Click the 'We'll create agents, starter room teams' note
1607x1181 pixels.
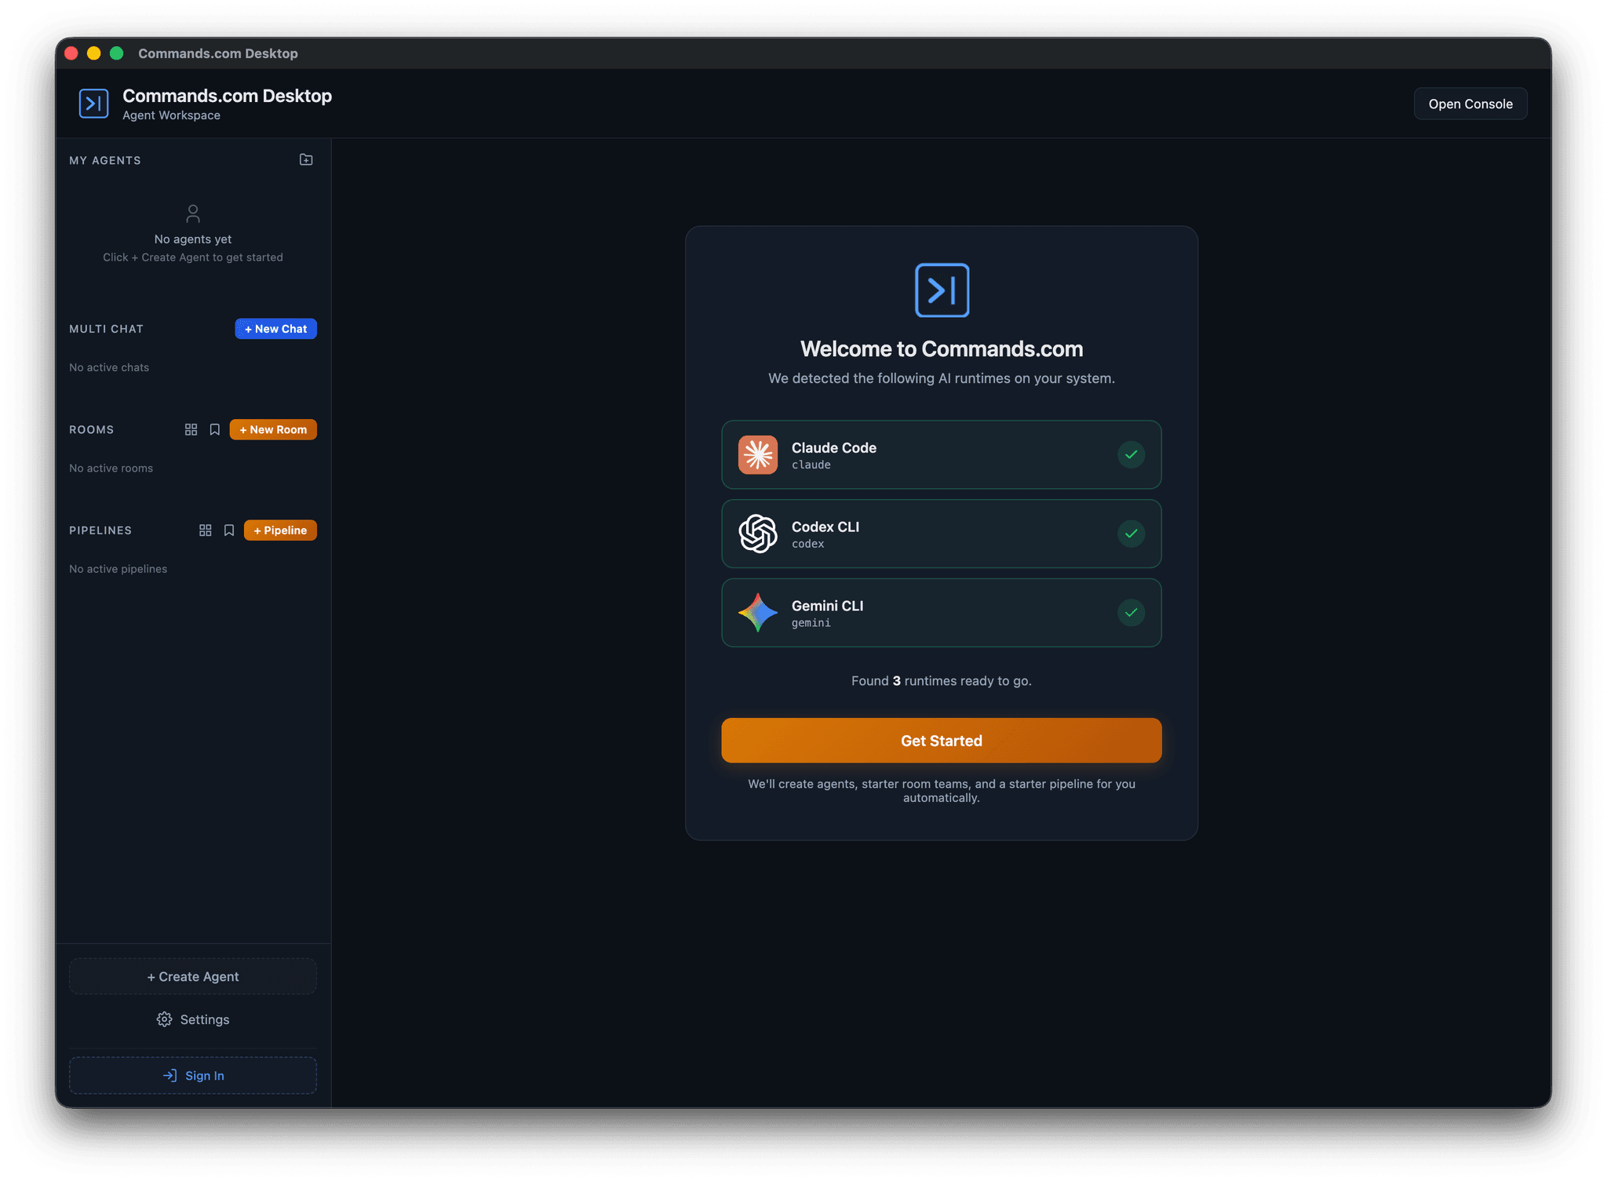pos(942,791)
